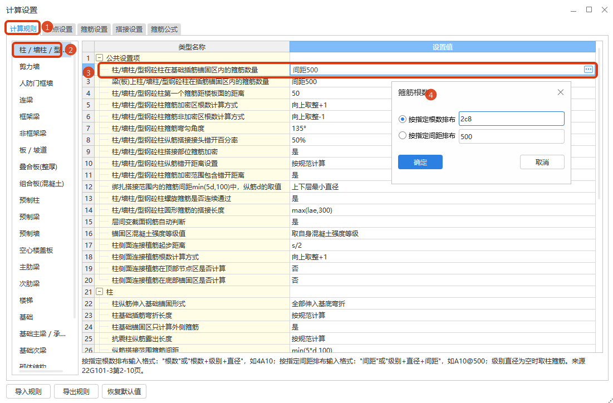Click 取自身混凝土强度等级 value in row 16
The height and width of the screenshot is (403, 613).
click(325, 234)
